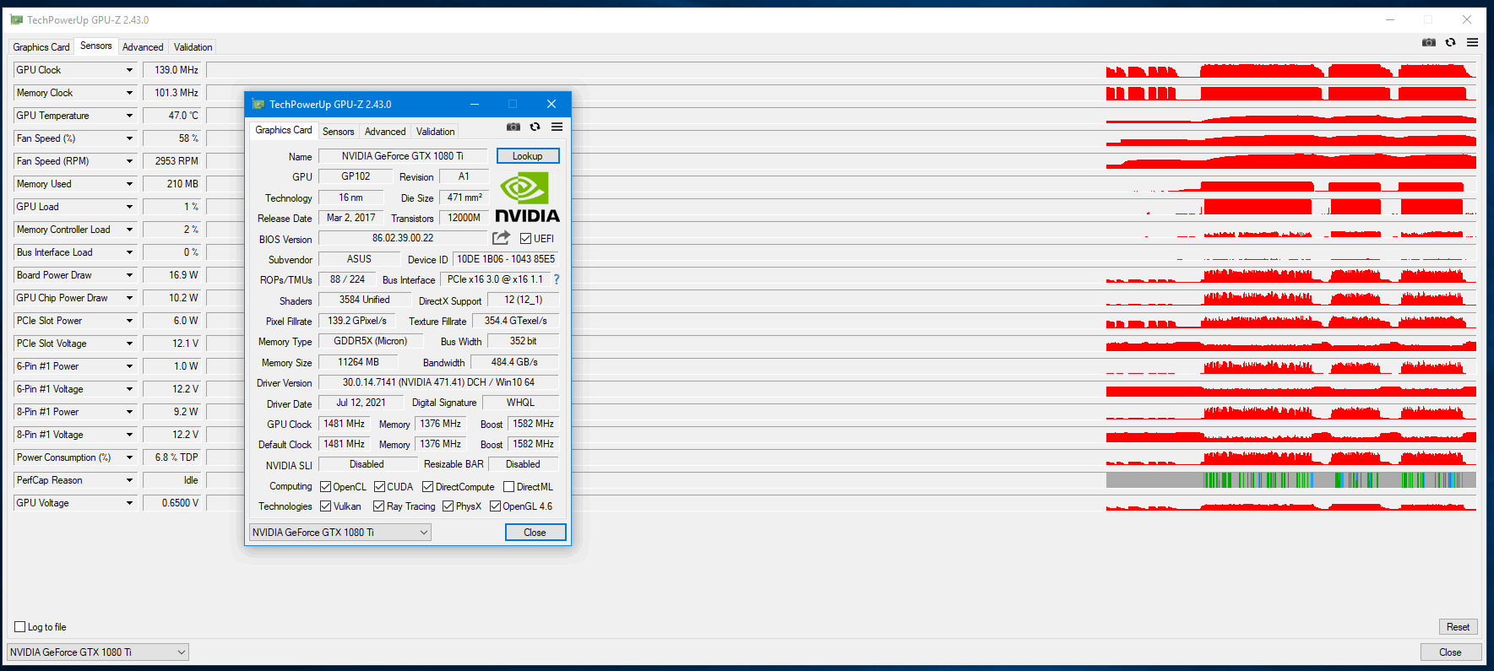
Task: Click the Bus Interface question mark icon
Action: tap(557, 279)
